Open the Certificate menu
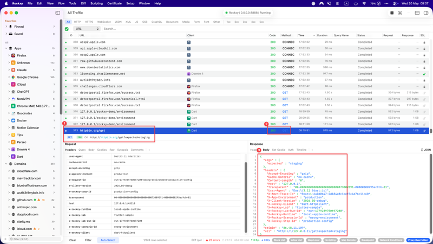433x244 pixels. pyautogui.click(x=114, y=4)
